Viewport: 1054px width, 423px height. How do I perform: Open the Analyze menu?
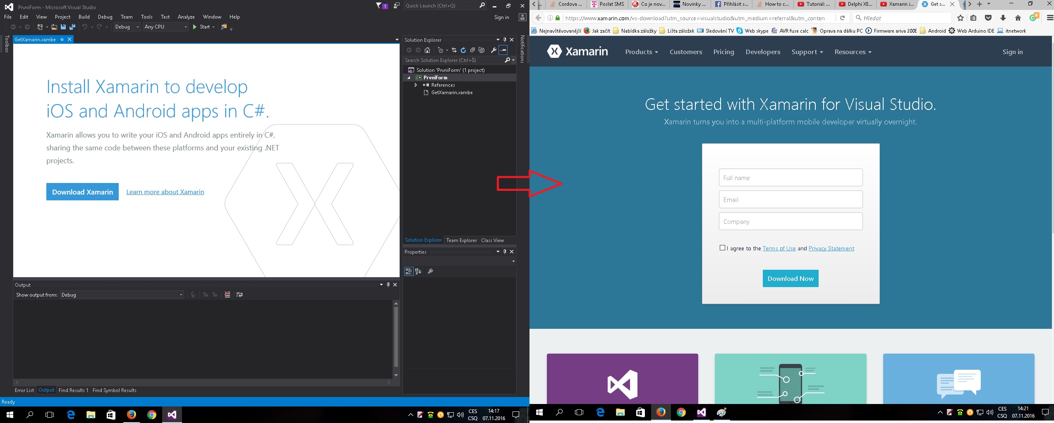pyautogui.click(x=186, y=17)
